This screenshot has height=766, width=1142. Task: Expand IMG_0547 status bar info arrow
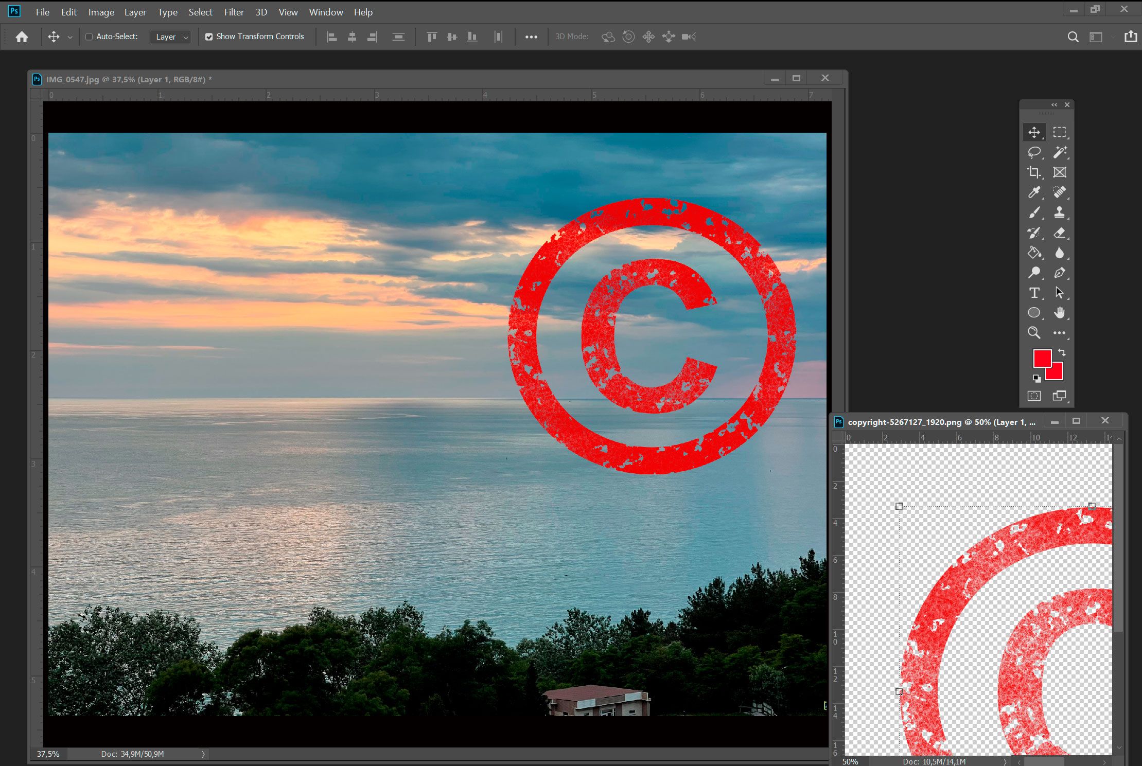click(x=203, y=754)
